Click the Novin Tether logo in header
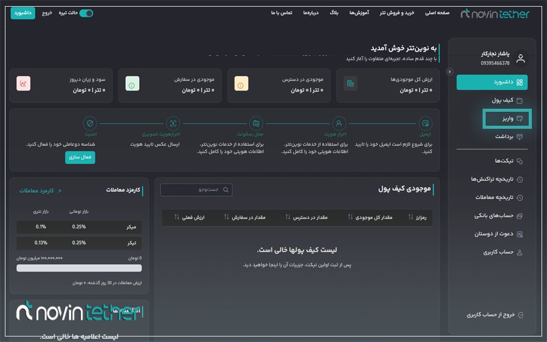Screen dimensions: 547x342 point(495,13)
